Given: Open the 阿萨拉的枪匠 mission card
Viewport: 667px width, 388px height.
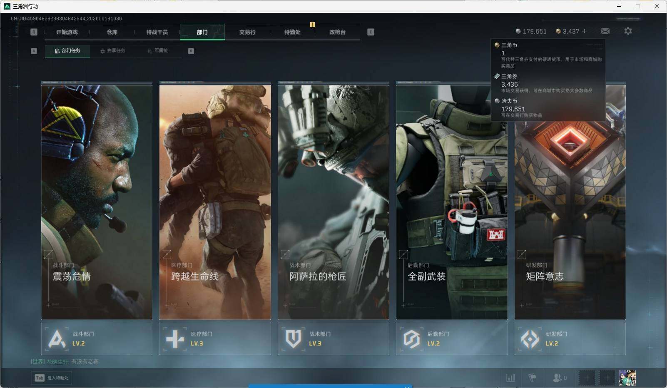Looking at the screenshot, I should 333,201.
